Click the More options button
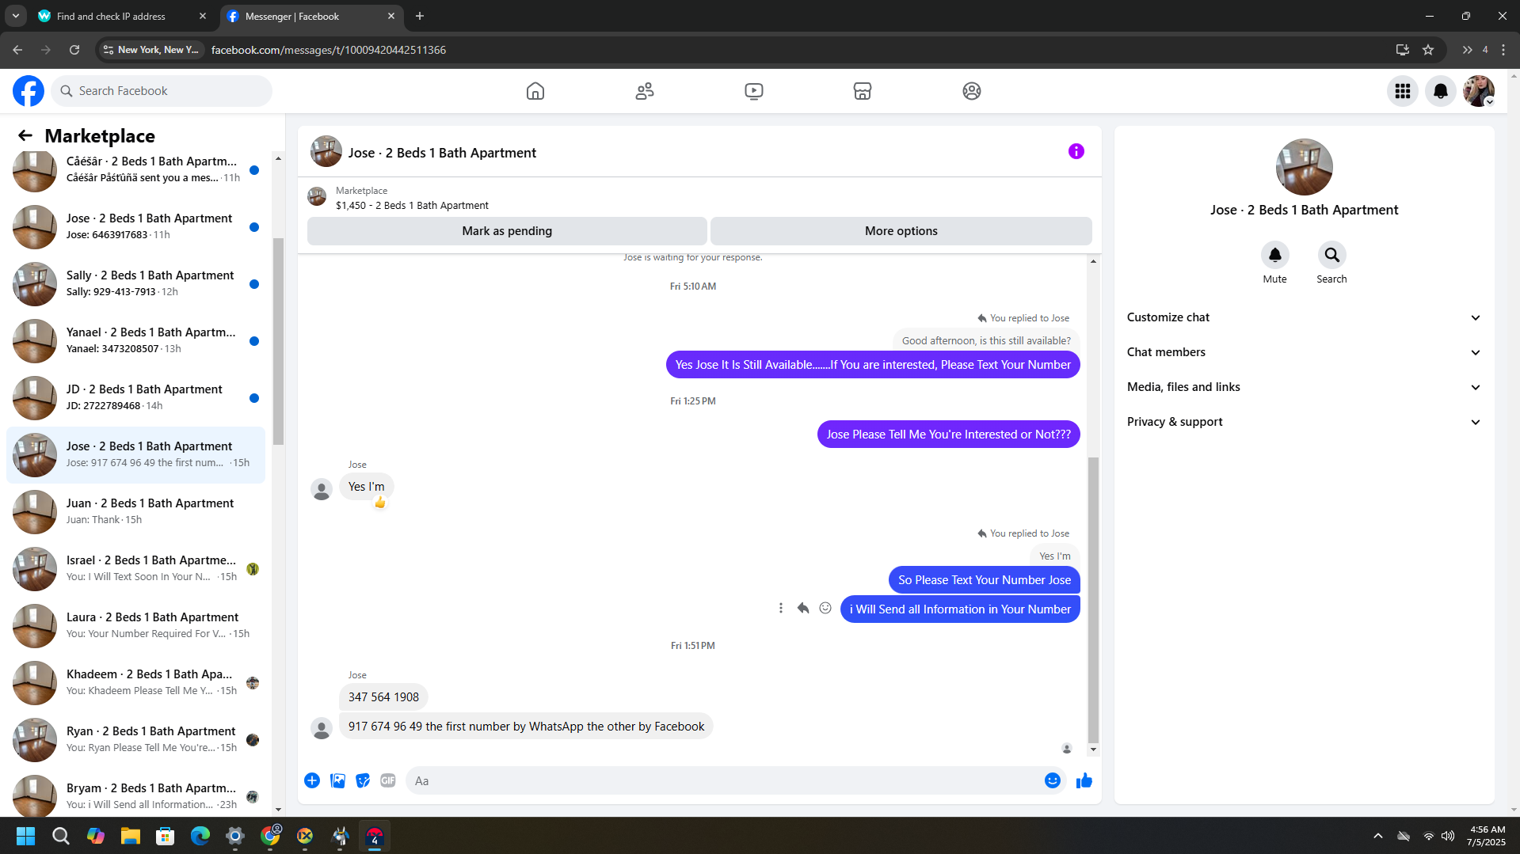This screenshot has height=854, width=1520. [x=901, y=231]
